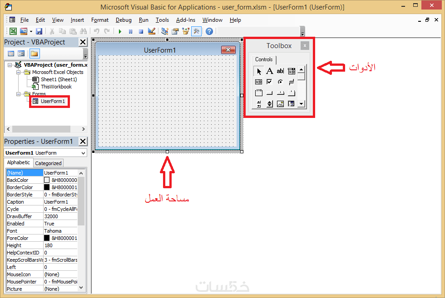Collapse the Microsoft Excel Objects folder

19,72
